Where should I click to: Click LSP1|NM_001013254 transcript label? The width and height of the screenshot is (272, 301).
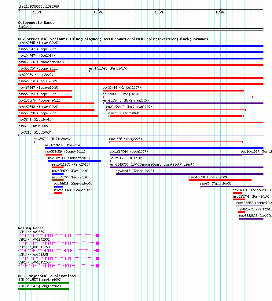point(34,255)
